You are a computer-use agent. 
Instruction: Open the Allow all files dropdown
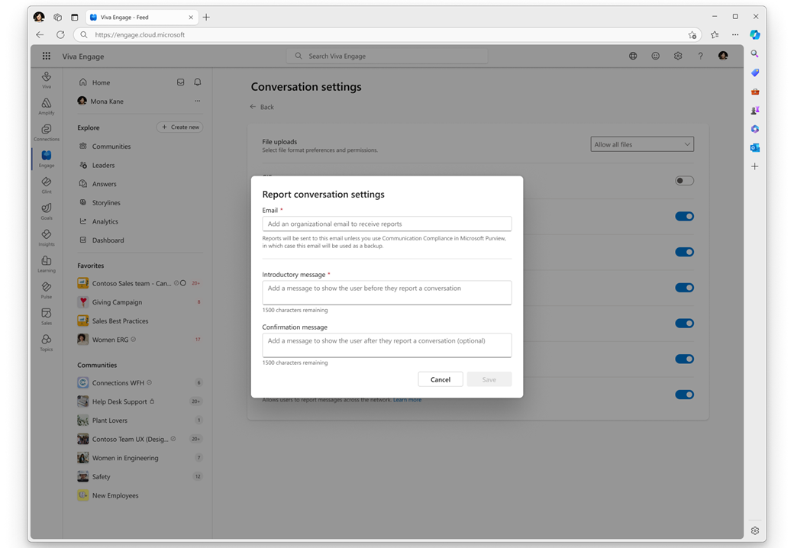tap(642, 144)
